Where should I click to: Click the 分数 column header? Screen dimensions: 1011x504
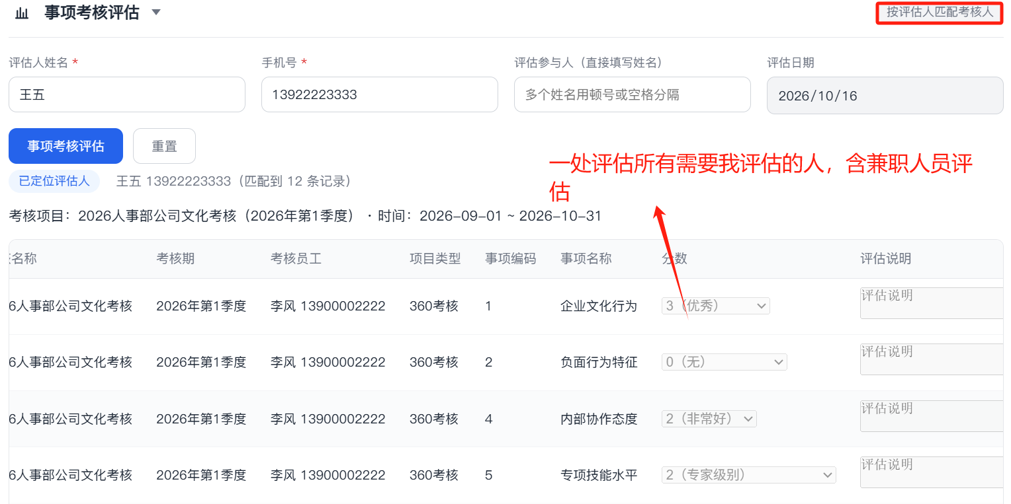pos(674,259)
